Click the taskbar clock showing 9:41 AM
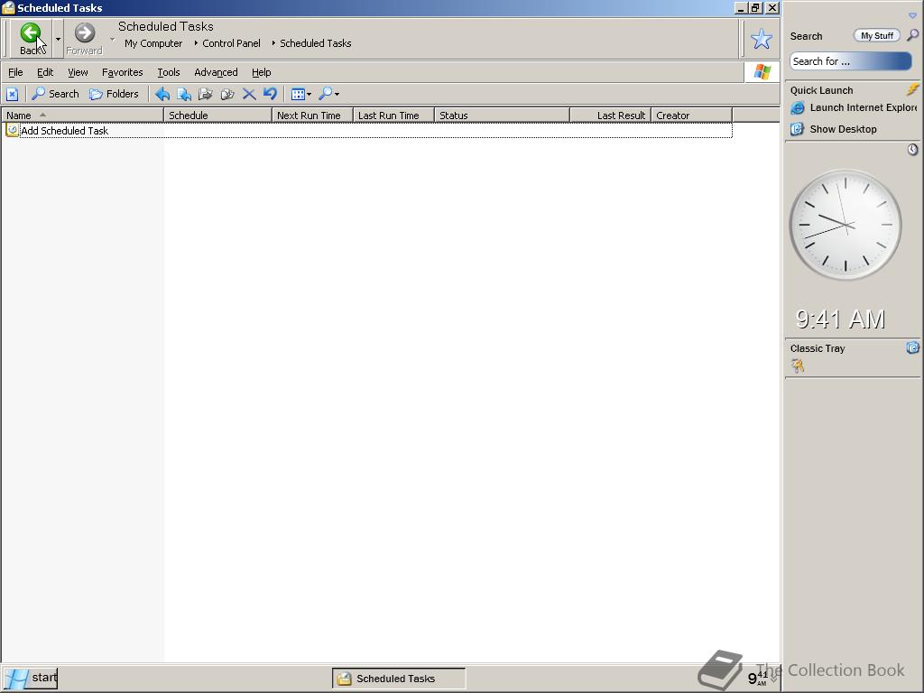Screen dimensions: 924x693 758,678
